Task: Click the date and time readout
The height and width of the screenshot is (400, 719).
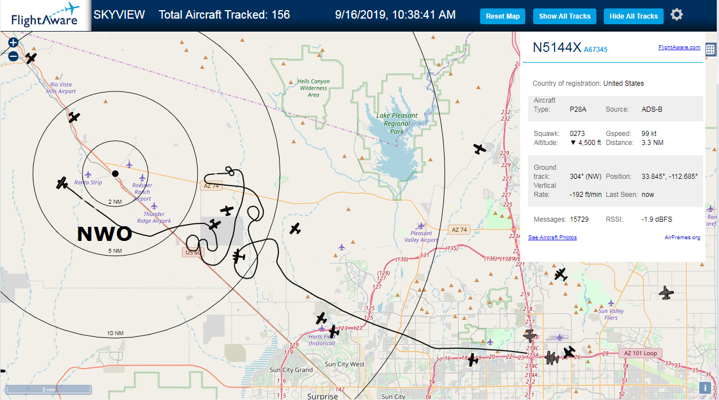Action: point(395,15)
